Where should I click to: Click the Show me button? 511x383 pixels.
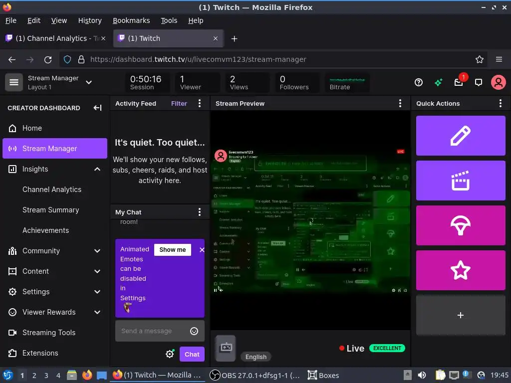pos(172,250)
